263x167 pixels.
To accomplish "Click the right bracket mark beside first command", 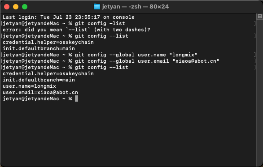I will (255, 23).
